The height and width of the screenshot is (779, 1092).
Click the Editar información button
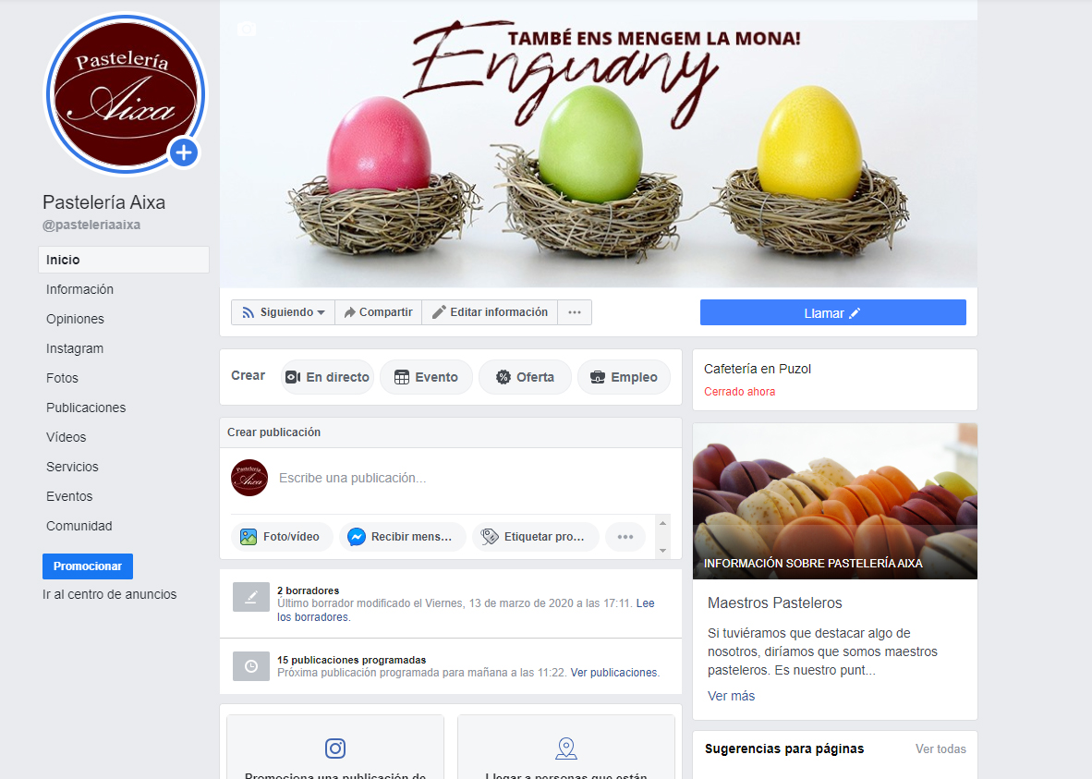click(490, 312)
